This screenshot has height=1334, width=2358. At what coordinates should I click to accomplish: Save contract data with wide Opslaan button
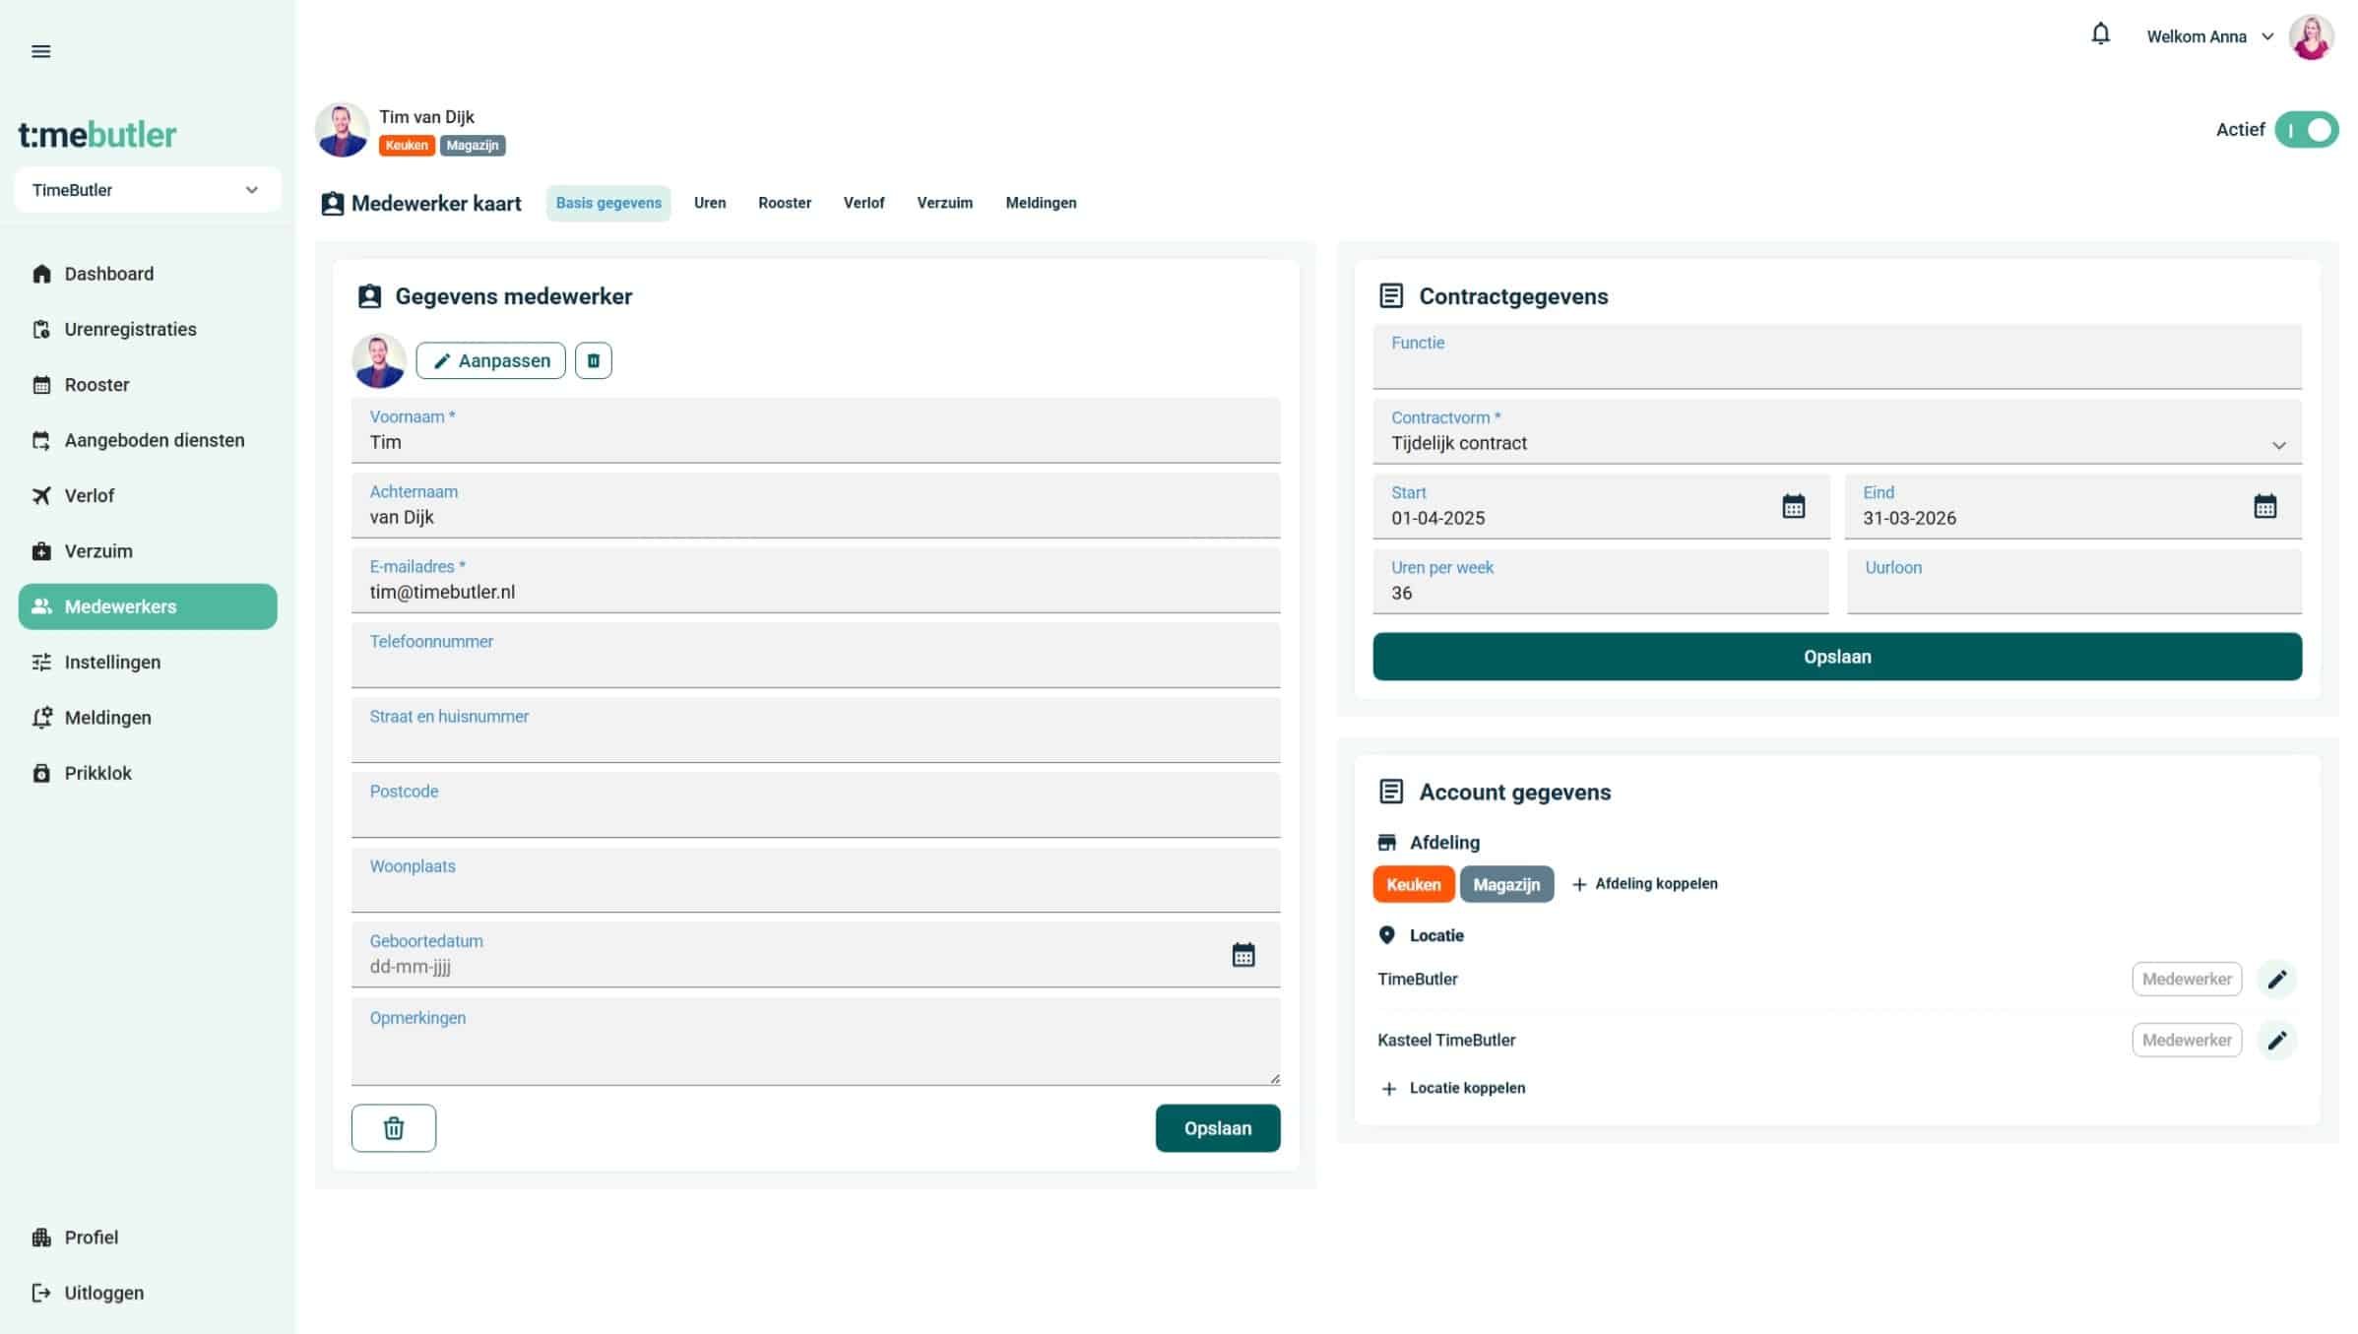(1836, 657)
